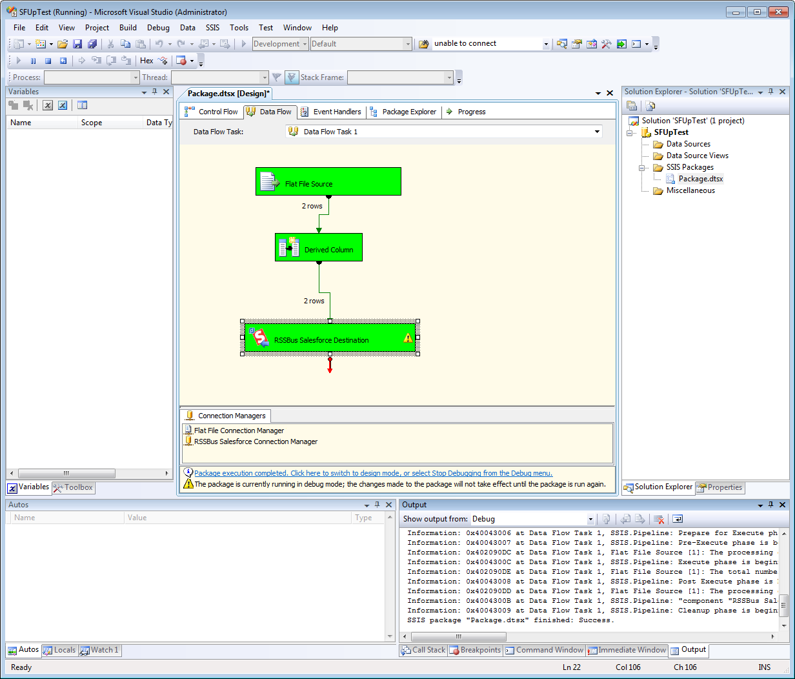Toggle Word Wrap in the Output panel
Screen dimensions: 795x679
pos(678,519)
